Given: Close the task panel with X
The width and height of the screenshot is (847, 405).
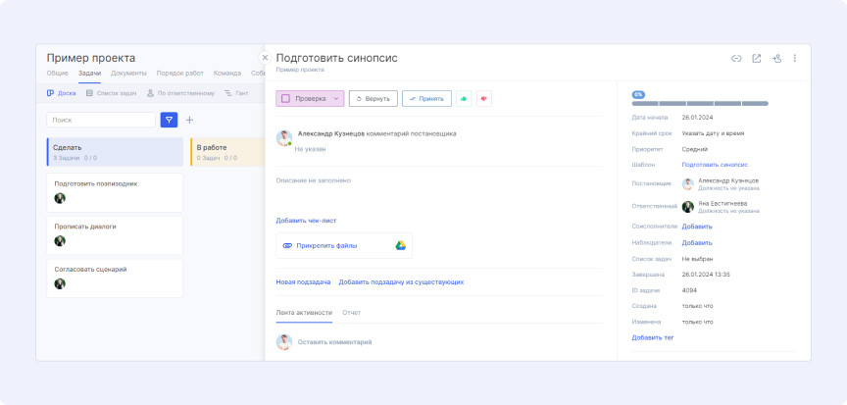Looking at the screenshot, I should 265,57.
